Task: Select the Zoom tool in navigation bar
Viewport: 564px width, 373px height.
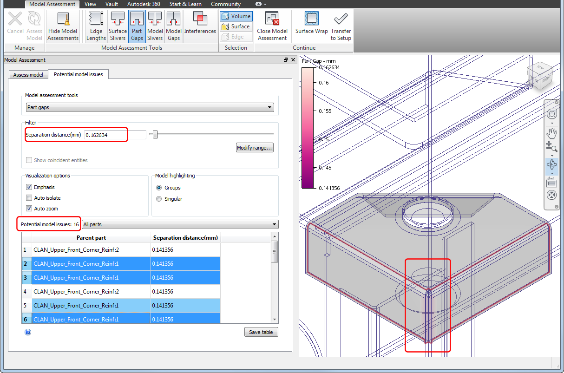Action: click(552, 147)
